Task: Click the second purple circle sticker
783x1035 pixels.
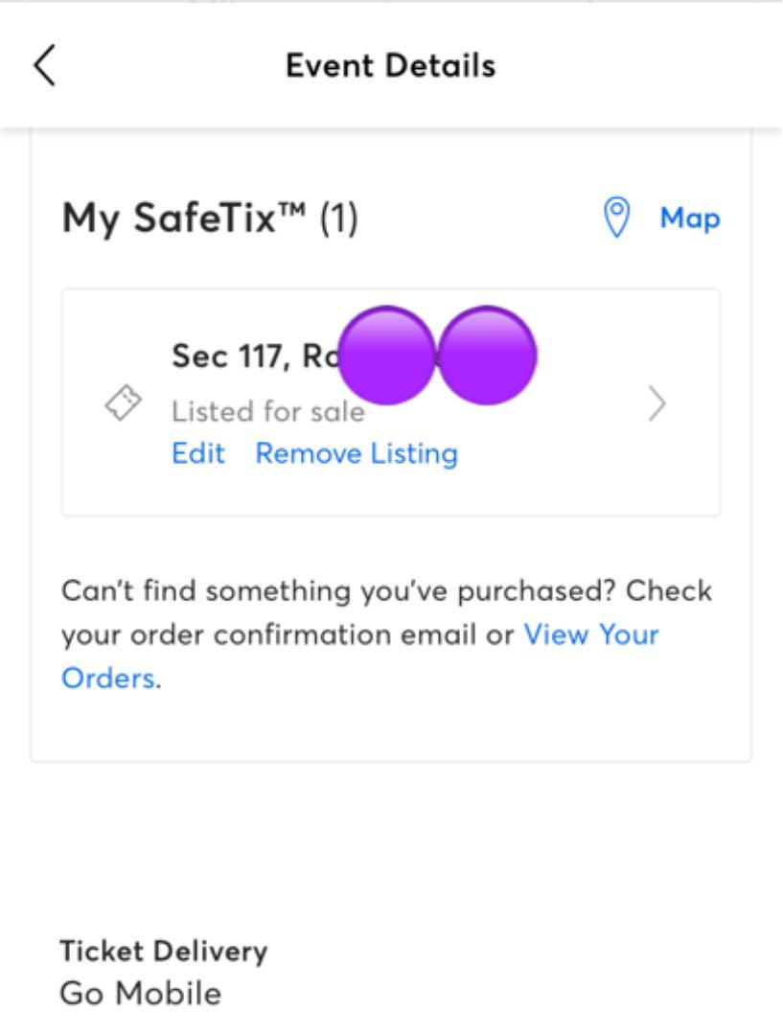Action: [x=487, y=355]
